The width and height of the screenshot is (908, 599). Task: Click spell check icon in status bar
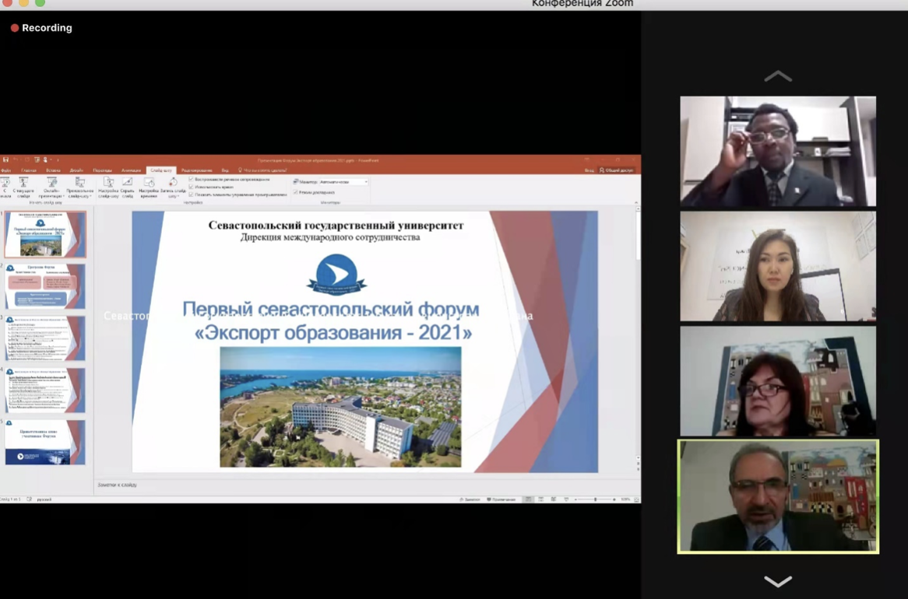29,499
